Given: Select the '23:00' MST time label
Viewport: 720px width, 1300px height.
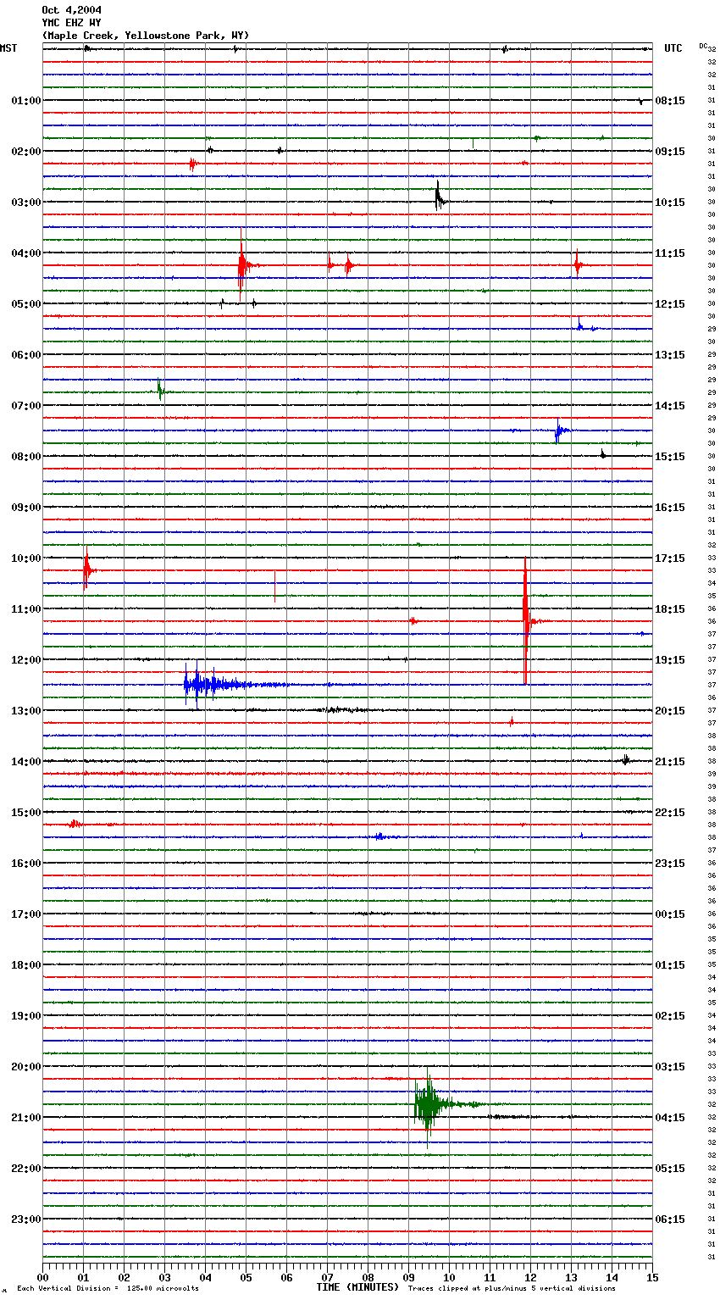Looking at the screenshot, I should 26,1219.
